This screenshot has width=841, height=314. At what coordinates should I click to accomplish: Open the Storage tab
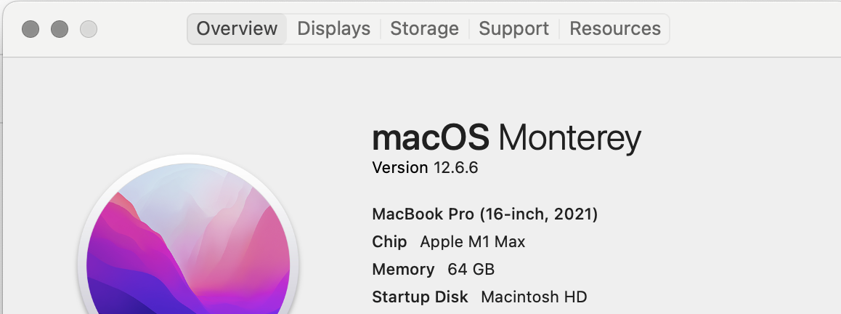pos(424,28)
